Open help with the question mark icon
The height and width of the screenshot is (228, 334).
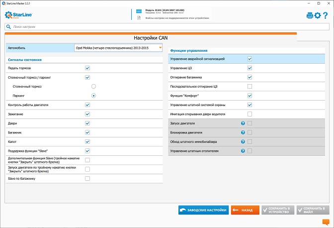coord(326,15)
